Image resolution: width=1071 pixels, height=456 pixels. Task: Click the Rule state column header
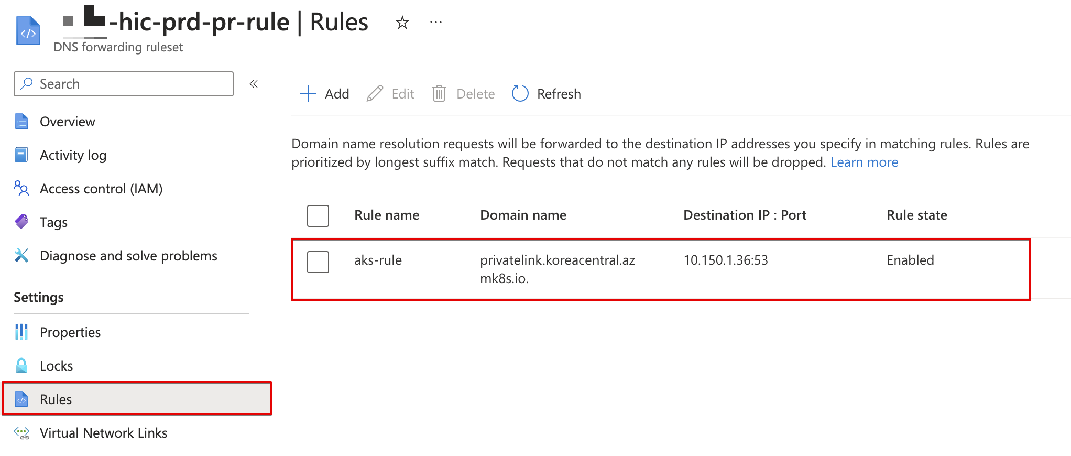[x=916, y=215]
